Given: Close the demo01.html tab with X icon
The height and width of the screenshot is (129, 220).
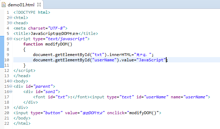Looking at the screenshot, I should tap(39, 5).
